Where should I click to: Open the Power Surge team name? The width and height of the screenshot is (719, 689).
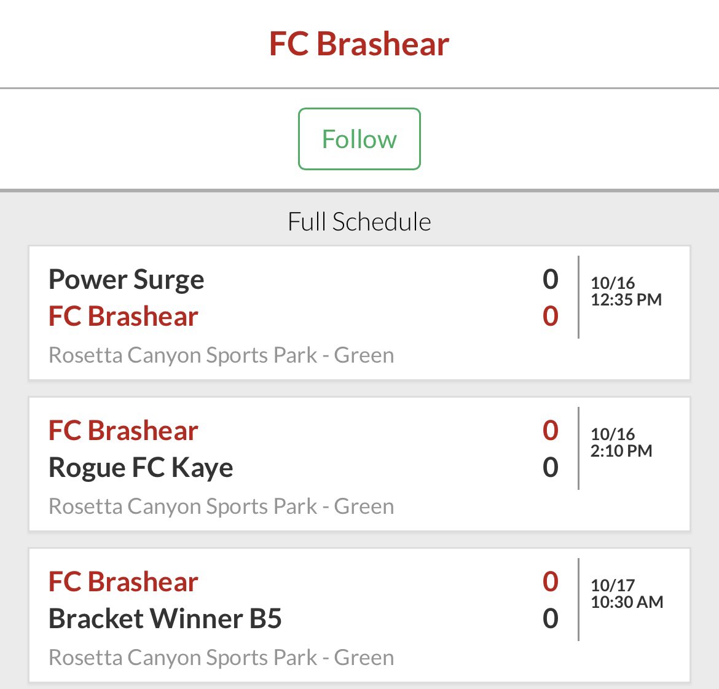pos(126,280)
